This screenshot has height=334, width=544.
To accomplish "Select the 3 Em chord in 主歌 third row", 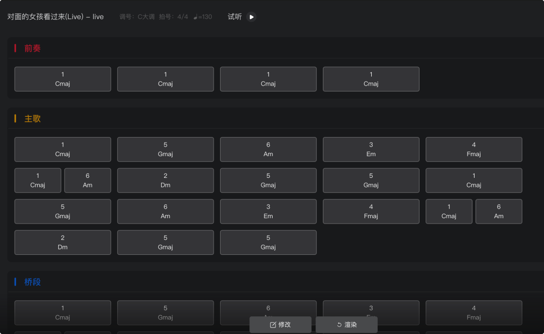I will [268, 212].
